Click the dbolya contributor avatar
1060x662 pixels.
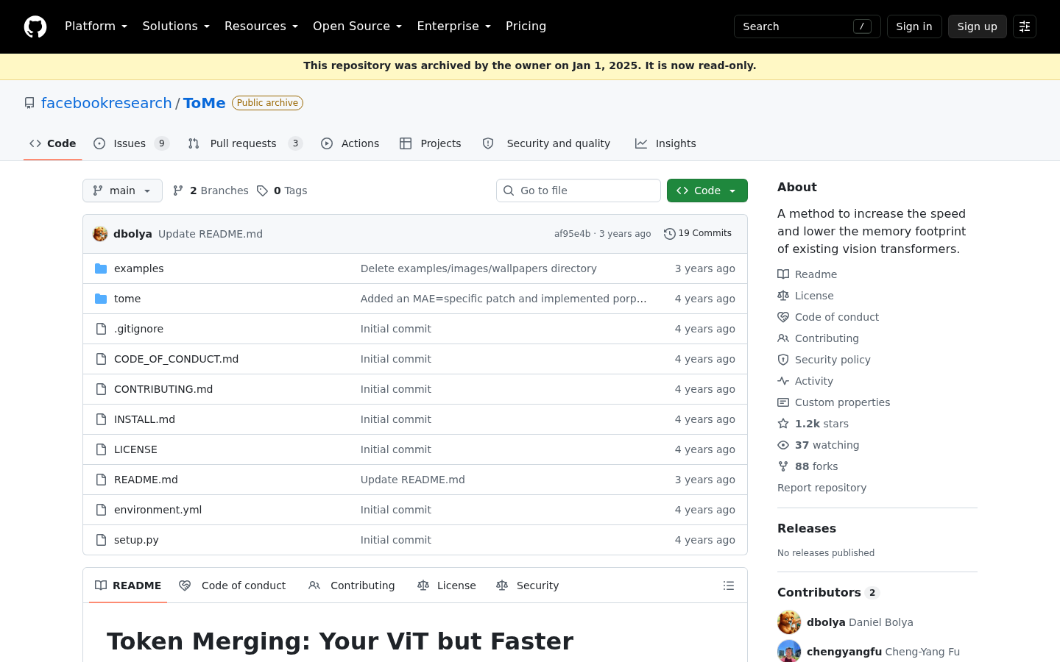(x=789, y=622)
